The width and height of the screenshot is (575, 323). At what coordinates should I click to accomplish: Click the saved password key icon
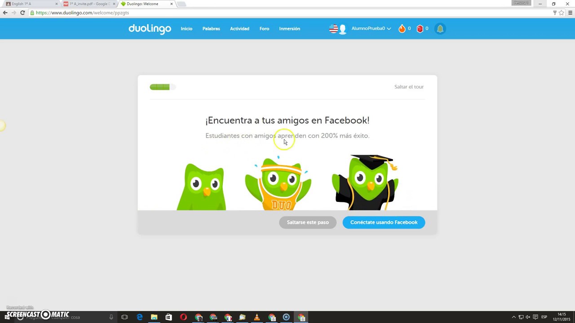coord(555,13)
